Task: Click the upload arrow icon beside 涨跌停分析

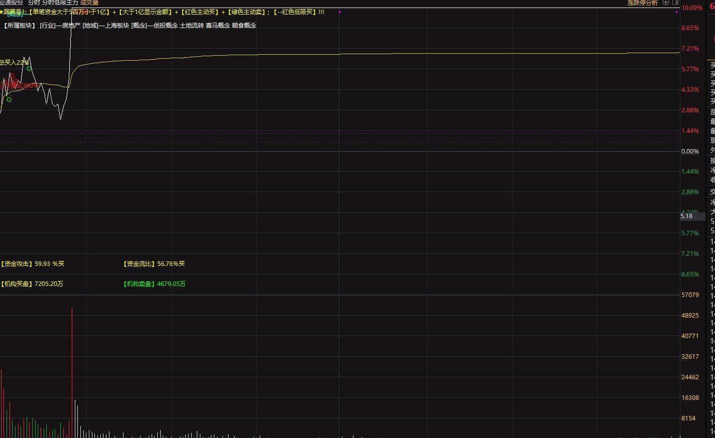Action: [666, 3]
